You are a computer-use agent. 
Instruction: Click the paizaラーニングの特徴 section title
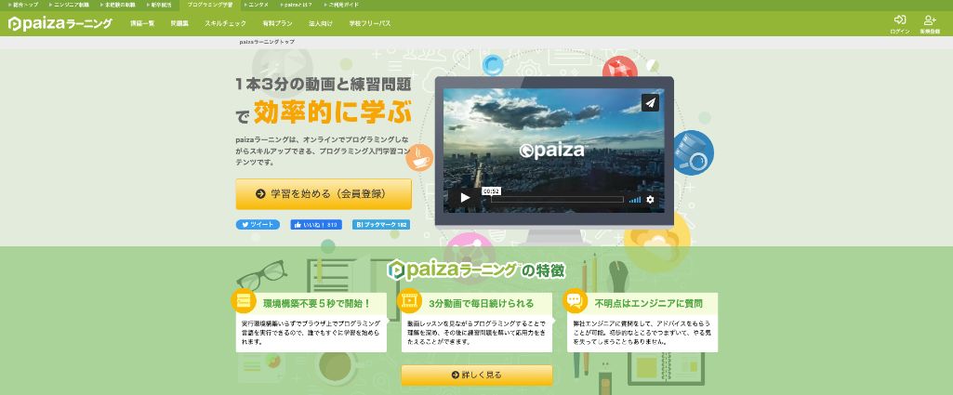tap(476, 270)
